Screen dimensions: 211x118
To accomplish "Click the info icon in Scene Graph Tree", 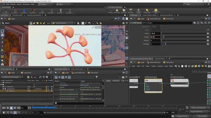I will [44, 77].
